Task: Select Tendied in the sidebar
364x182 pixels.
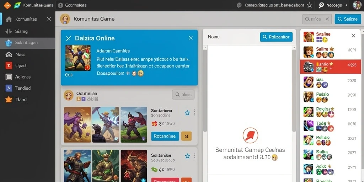Action: 28,88
